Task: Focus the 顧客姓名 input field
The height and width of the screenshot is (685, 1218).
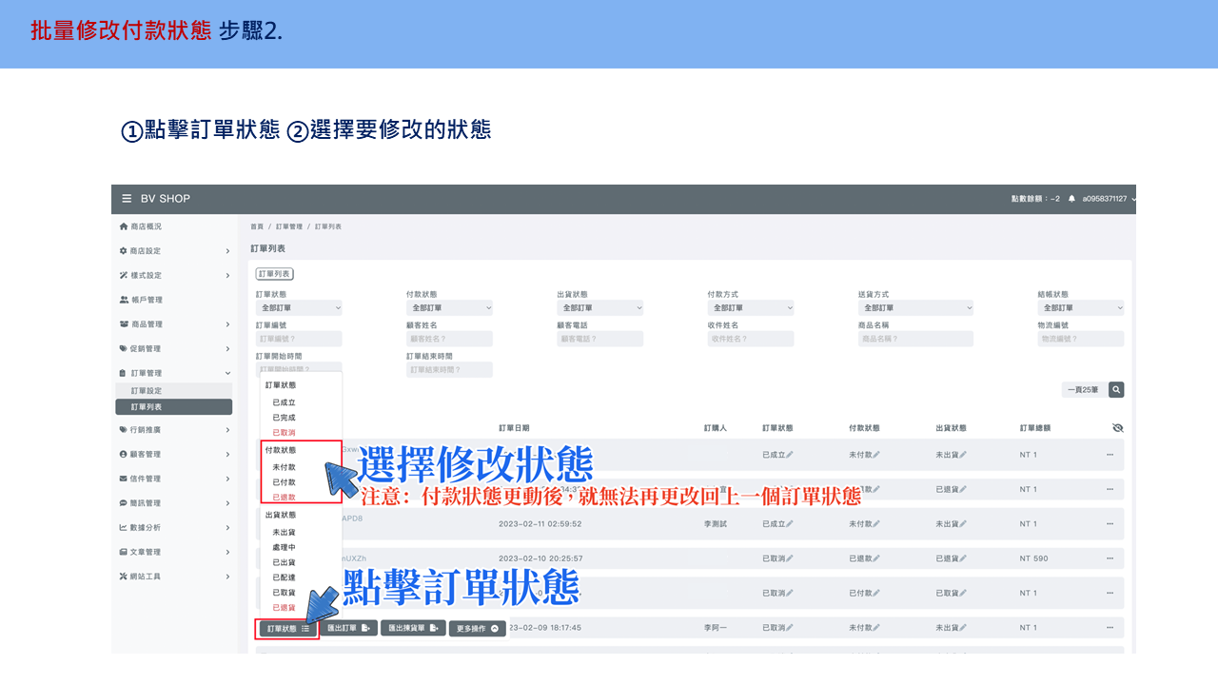Action: click(x=449, y=339)
